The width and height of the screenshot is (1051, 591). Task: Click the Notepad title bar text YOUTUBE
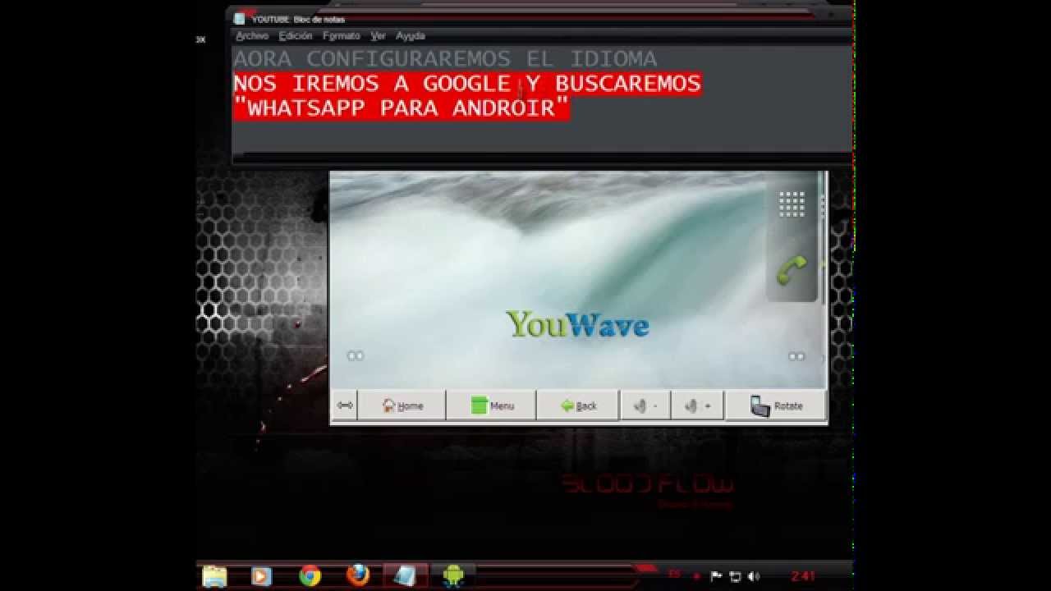(x=298, y=19)
